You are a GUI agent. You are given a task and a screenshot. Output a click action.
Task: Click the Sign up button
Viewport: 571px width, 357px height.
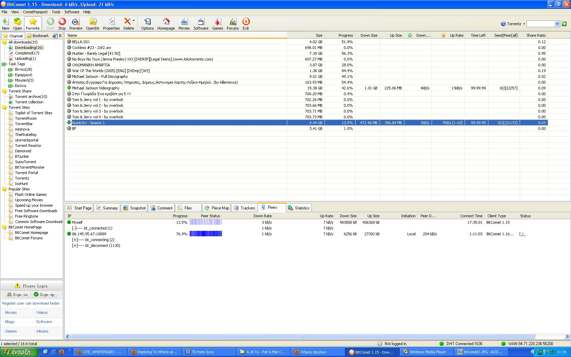click(45, 294)
